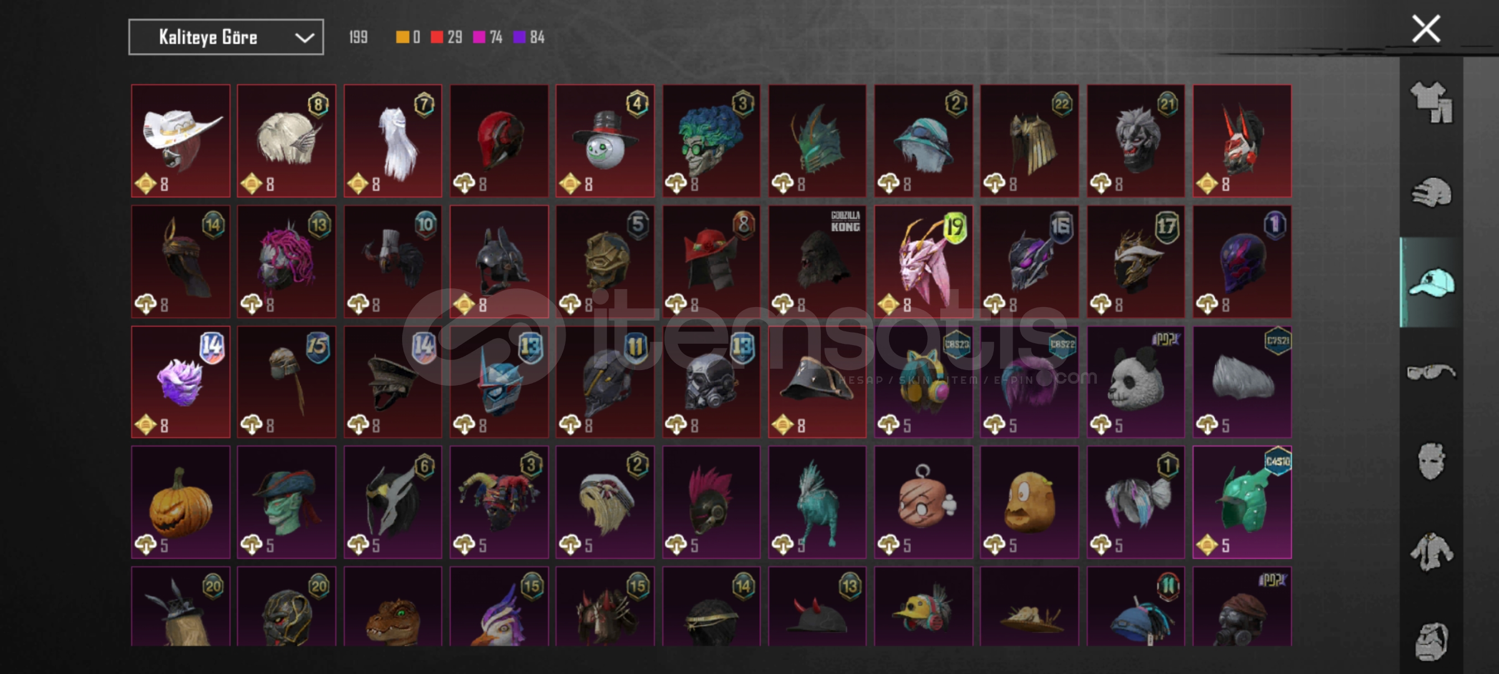Select the Godzilla Kong gorilla mask
This screenshot has height=674, width=1499.
point(817,261)
